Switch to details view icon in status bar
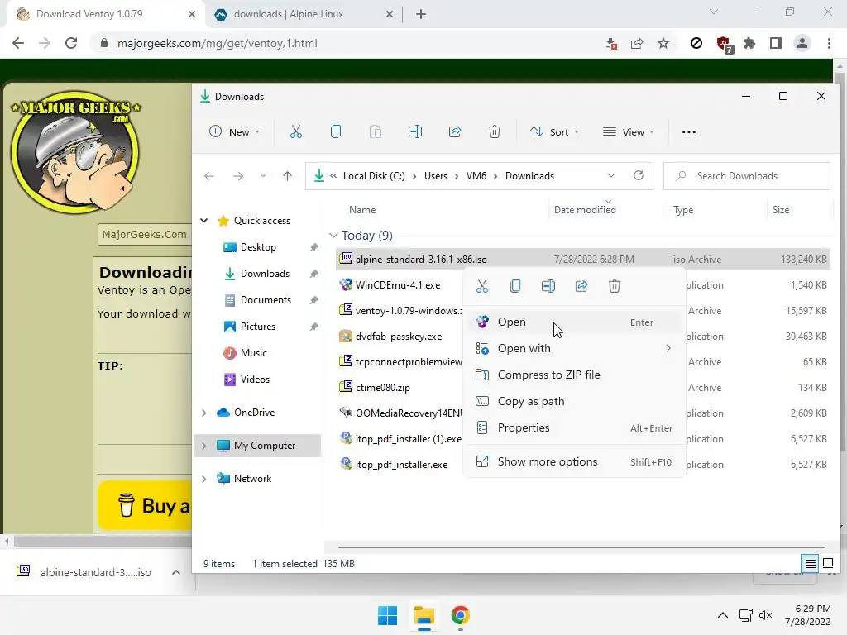Viewport: 847px width, 635px height. pos(811,564)
